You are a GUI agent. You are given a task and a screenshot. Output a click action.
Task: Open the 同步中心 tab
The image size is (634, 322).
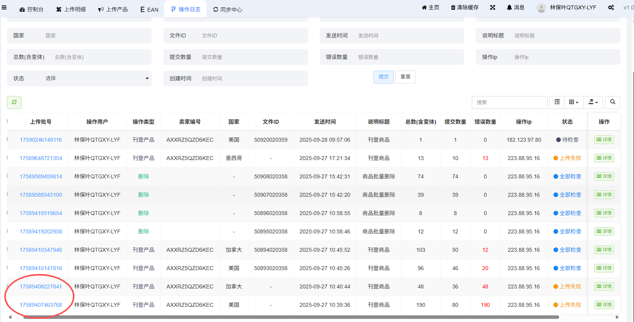(x=227, y=9)
